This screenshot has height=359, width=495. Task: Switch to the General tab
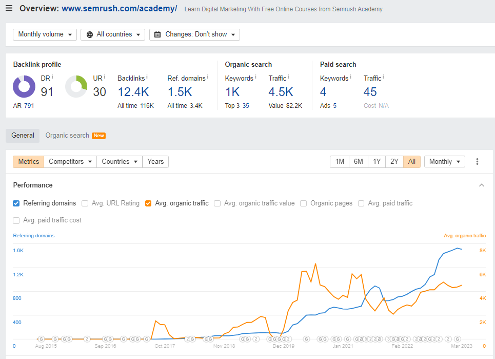tap(23, 136)
